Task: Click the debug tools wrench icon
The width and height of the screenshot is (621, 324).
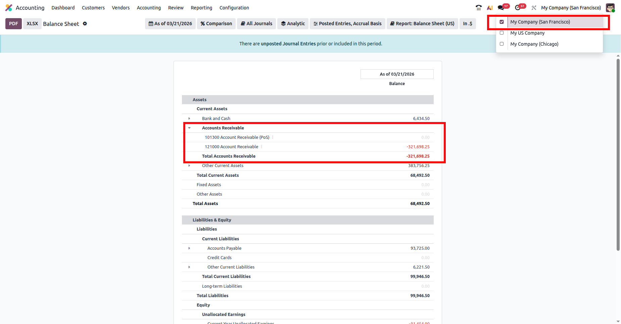Action: tap(534, 8)
